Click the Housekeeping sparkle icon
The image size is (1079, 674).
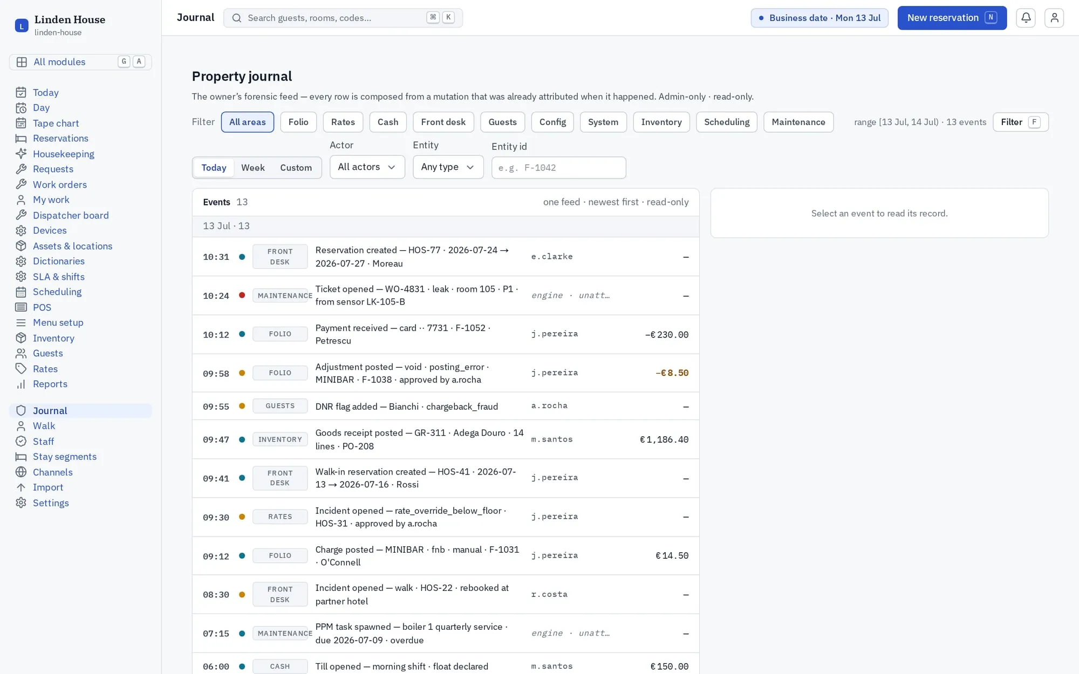click(21, 154)
